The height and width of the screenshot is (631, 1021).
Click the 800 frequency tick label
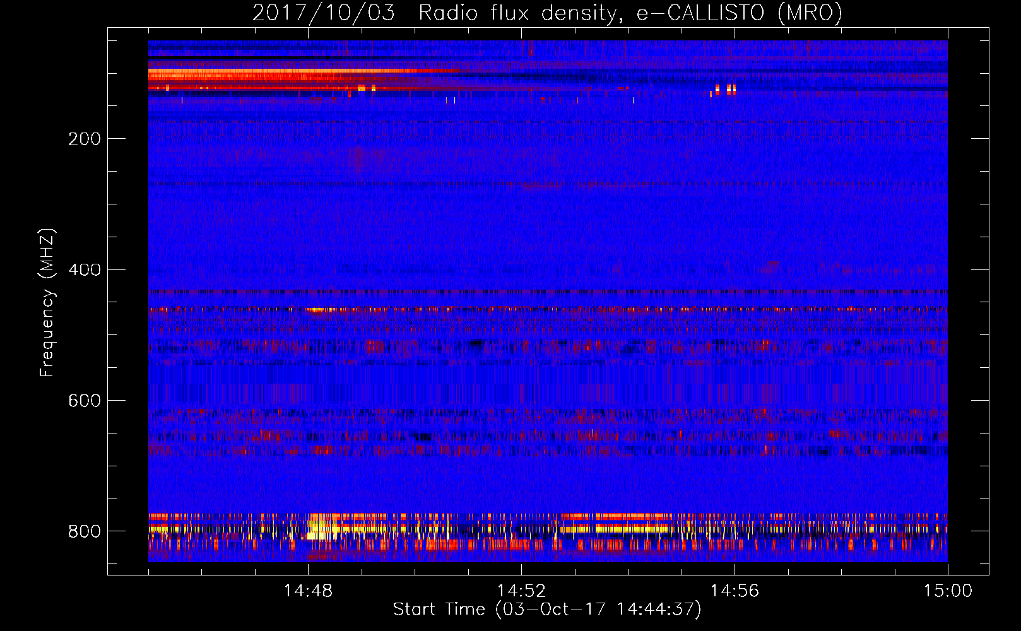pyautogui.click(x=85, y=531)
